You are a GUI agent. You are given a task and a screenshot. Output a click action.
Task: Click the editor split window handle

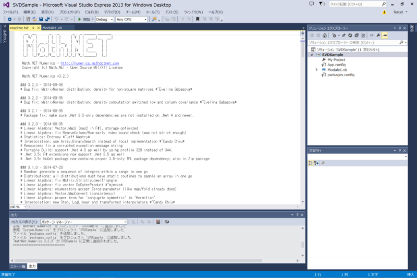(303, 33)
